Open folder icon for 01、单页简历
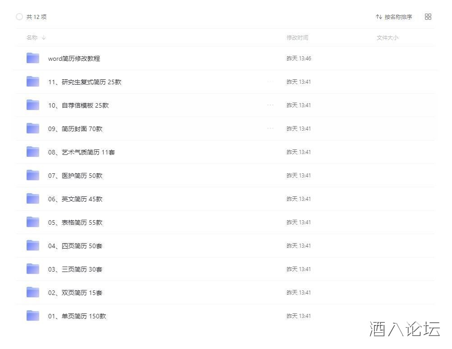Image resolution: width=452 pixels, height=349 pixels. tap(33, 316)
